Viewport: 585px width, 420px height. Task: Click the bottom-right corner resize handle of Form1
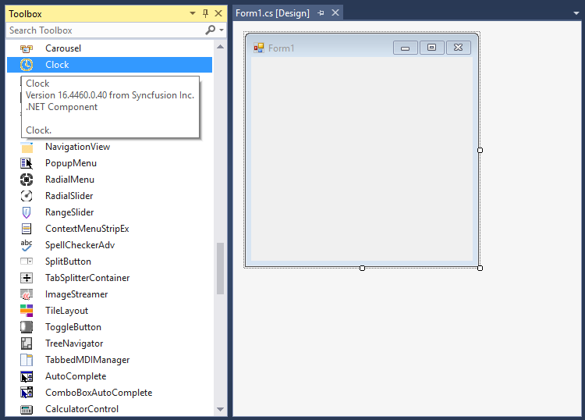click(x=480, y=268)
